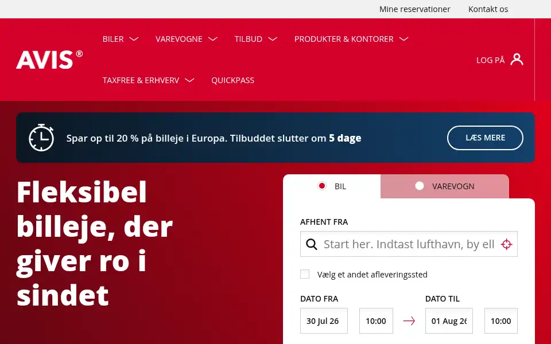Screen dimensions: 551x344
Task: Open Mine reservationer link
Action: click(414, 9)
